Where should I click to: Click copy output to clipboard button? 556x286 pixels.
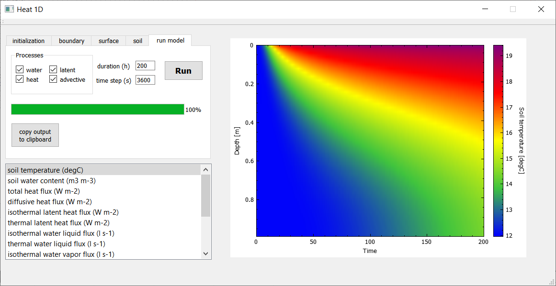tap(35, 135)
